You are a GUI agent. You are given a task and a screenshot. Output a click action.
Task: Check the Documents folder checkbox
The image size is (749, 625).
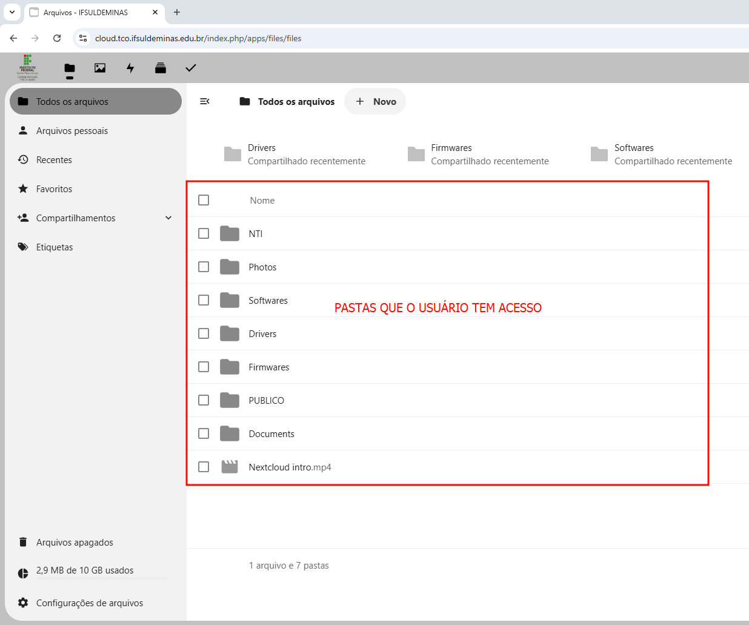[204, 433]
